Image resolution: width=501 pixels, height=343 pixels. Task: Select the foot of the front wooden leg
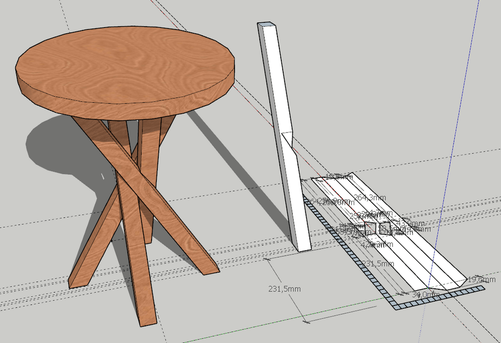click(x=148, y=320)
